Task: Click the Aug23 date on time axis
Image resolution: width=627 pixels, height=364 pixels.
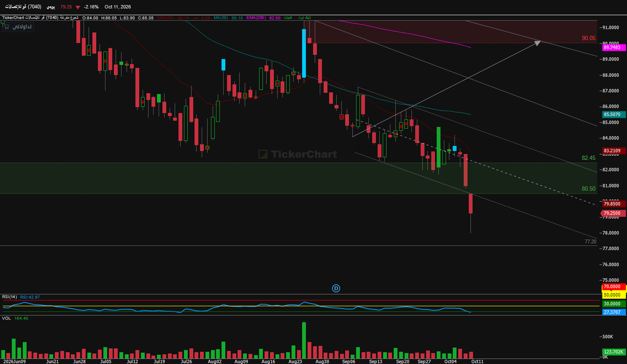Action: coord(295,361)
